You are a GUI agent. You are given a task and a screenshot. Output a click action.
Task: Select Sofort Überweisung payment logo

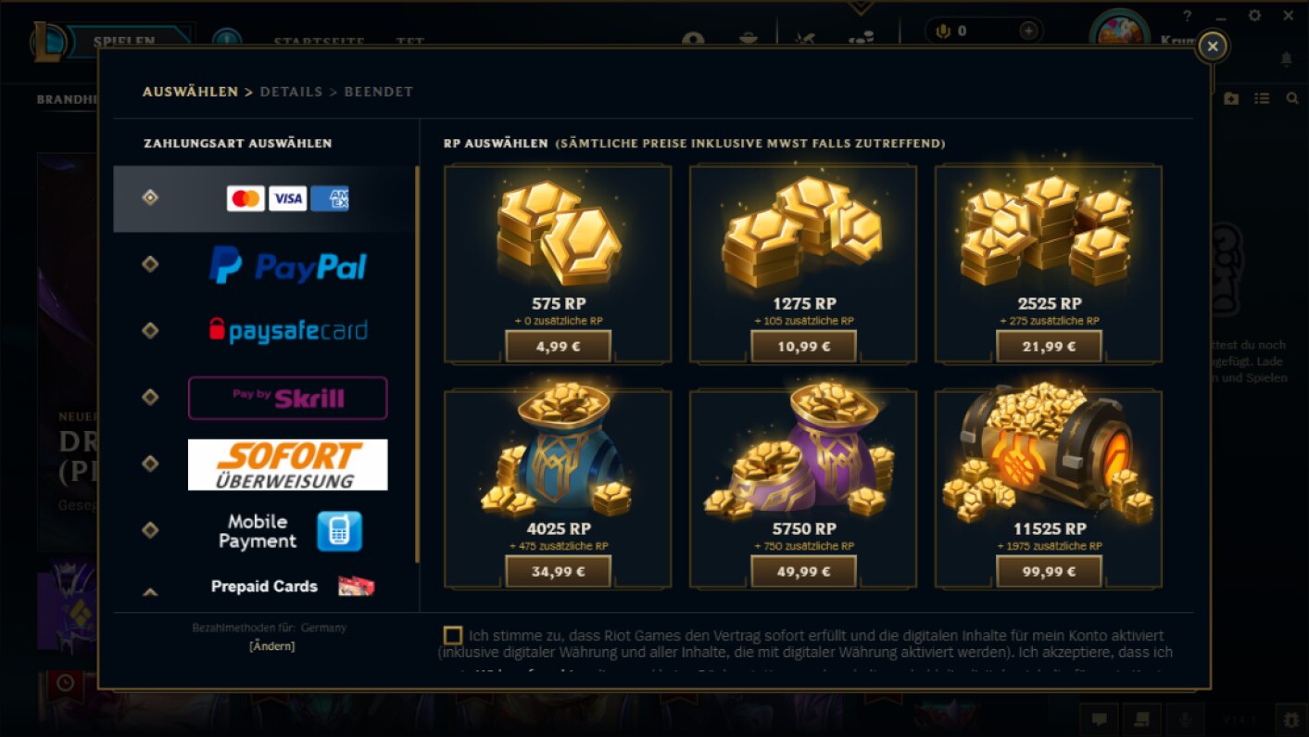pos(288,464)
